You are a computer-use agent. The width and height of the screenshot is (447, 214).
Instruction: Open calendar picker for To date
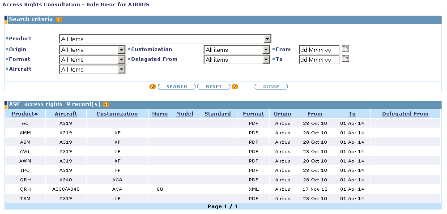(x=345, y=59)
